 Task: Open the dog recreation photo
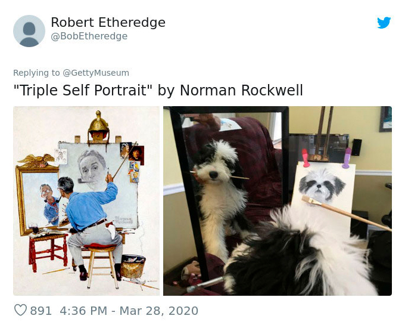tap(278, 201)
